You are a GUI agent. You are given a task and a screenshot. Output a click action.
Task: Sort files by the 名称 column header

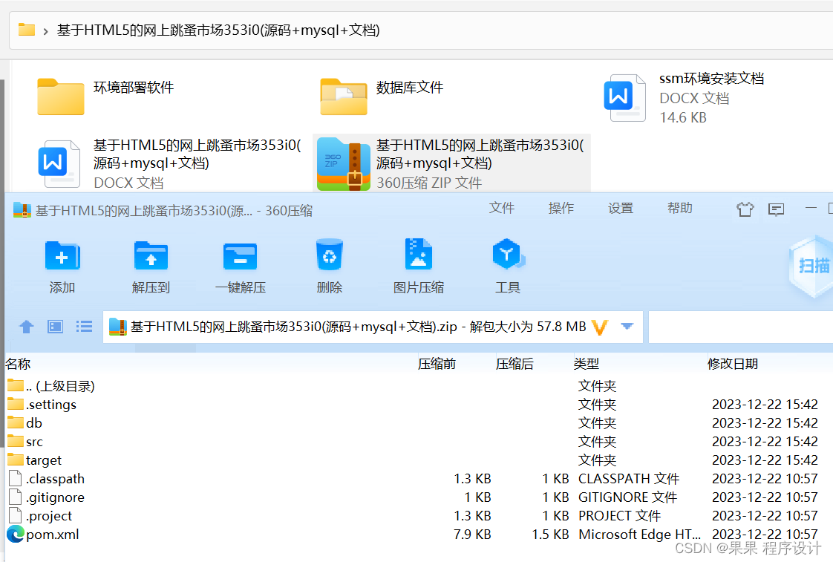(18, 364)
